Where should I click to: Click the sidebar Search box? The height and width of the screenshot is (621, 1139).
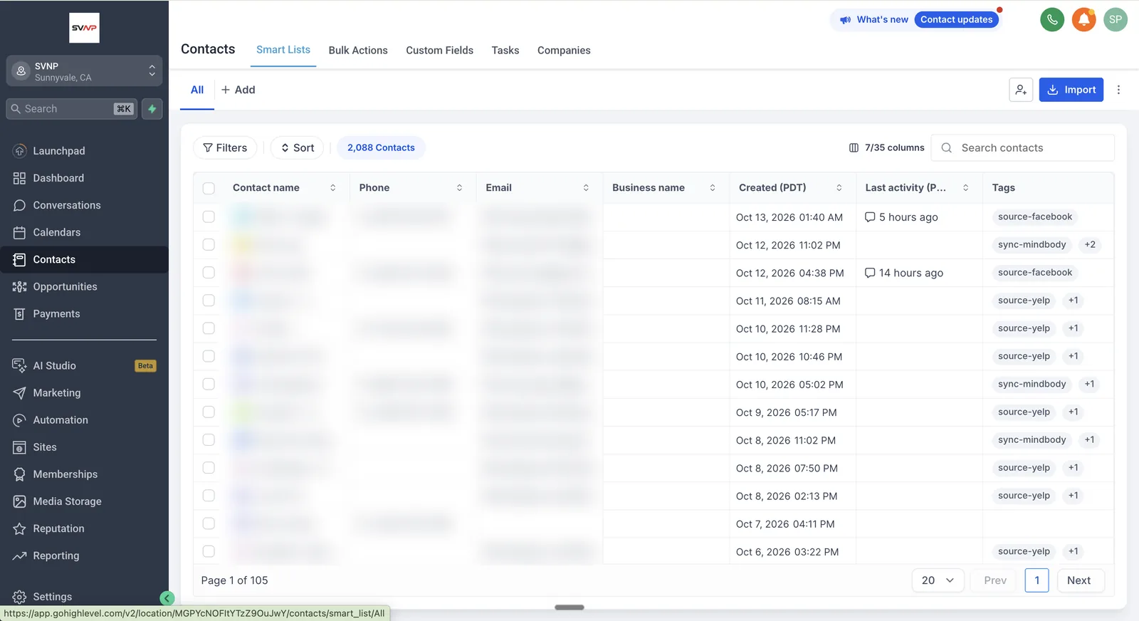(71, 109)
